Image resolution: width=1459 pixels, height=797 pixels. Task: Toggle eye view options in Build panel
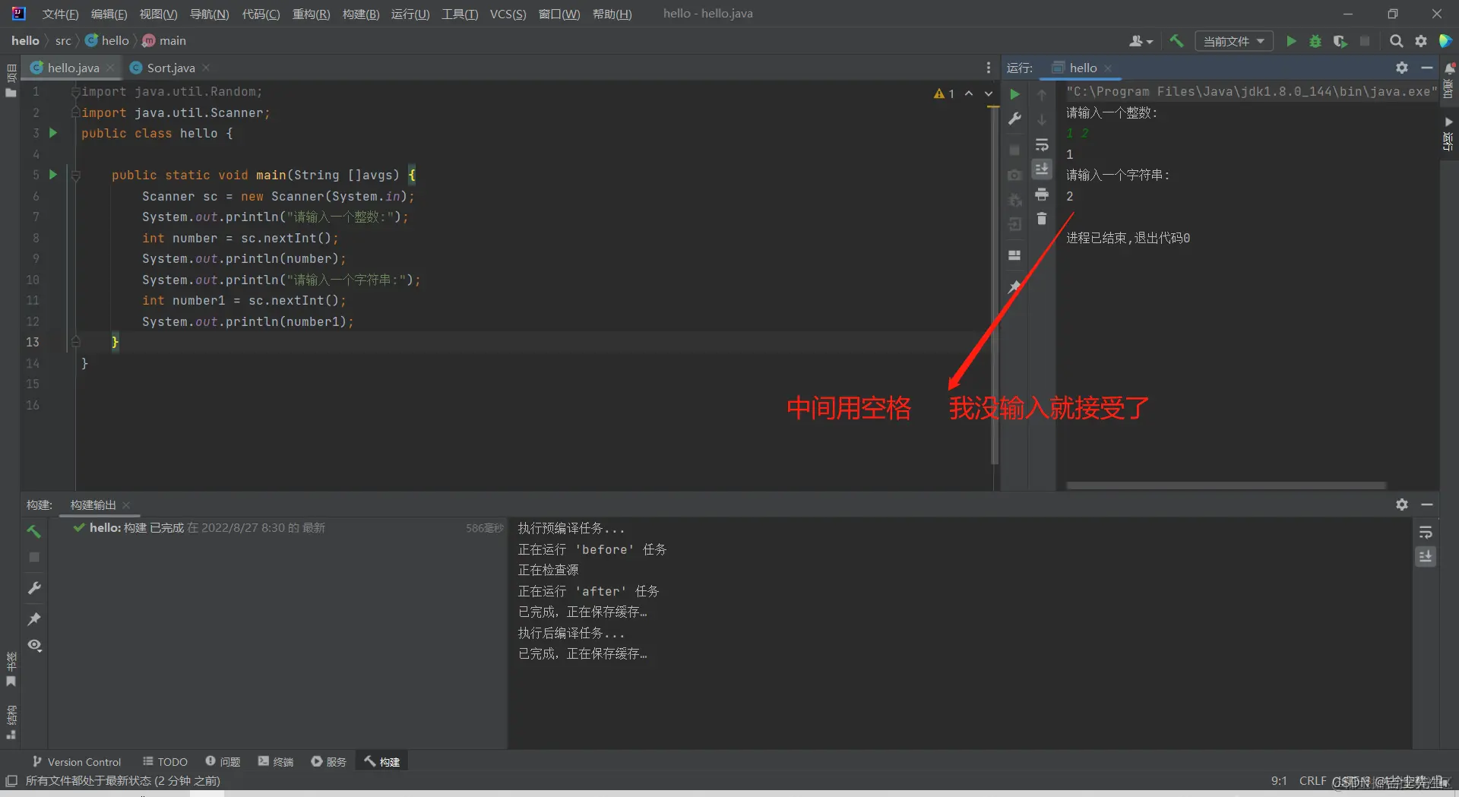coord(34,645)
